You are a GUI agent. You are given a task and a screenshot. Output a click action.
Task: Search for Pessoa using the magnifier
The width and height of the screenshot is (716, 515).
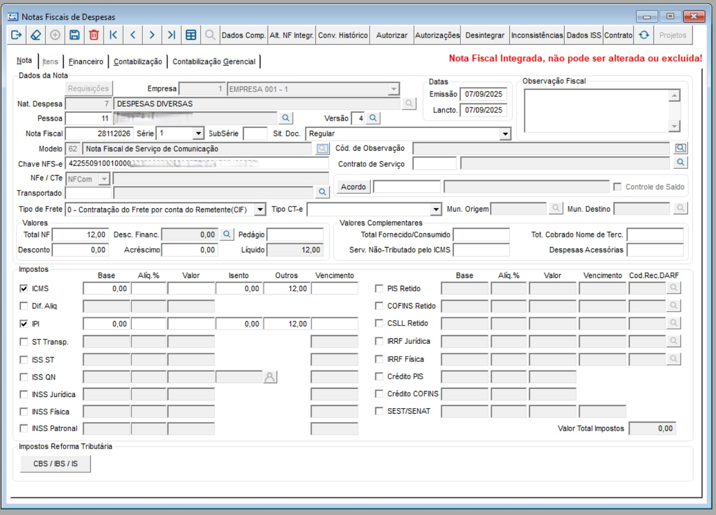click(x=285, y=118)
